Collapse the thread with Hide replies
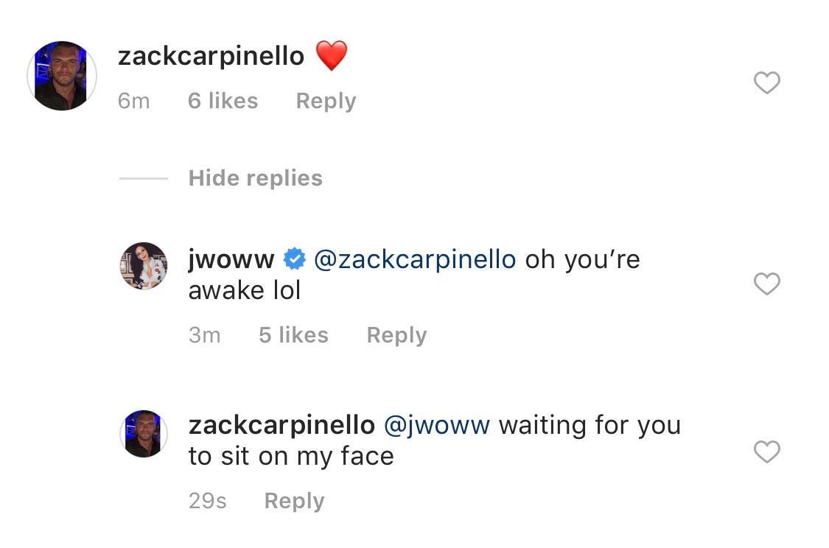829x548 pixels. (255, 178)
